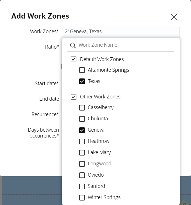This screenshot has width=191, height=205.
Task: Click the Lake Mary option label
Action: pyautogui.click(x=99, y=152)
